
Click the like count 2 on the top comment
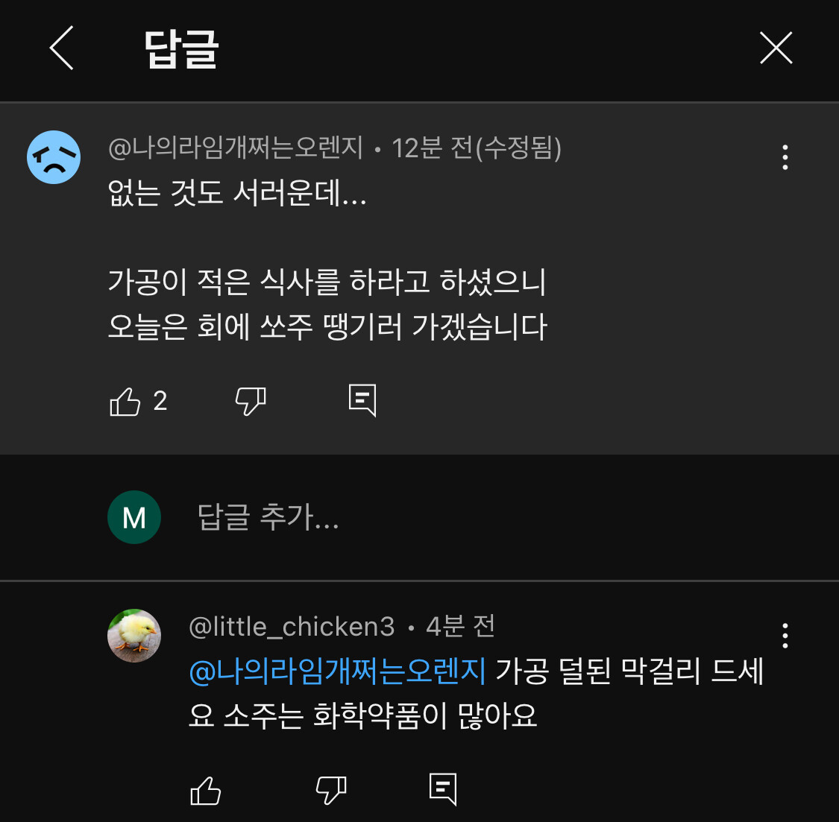pos(160,402)
